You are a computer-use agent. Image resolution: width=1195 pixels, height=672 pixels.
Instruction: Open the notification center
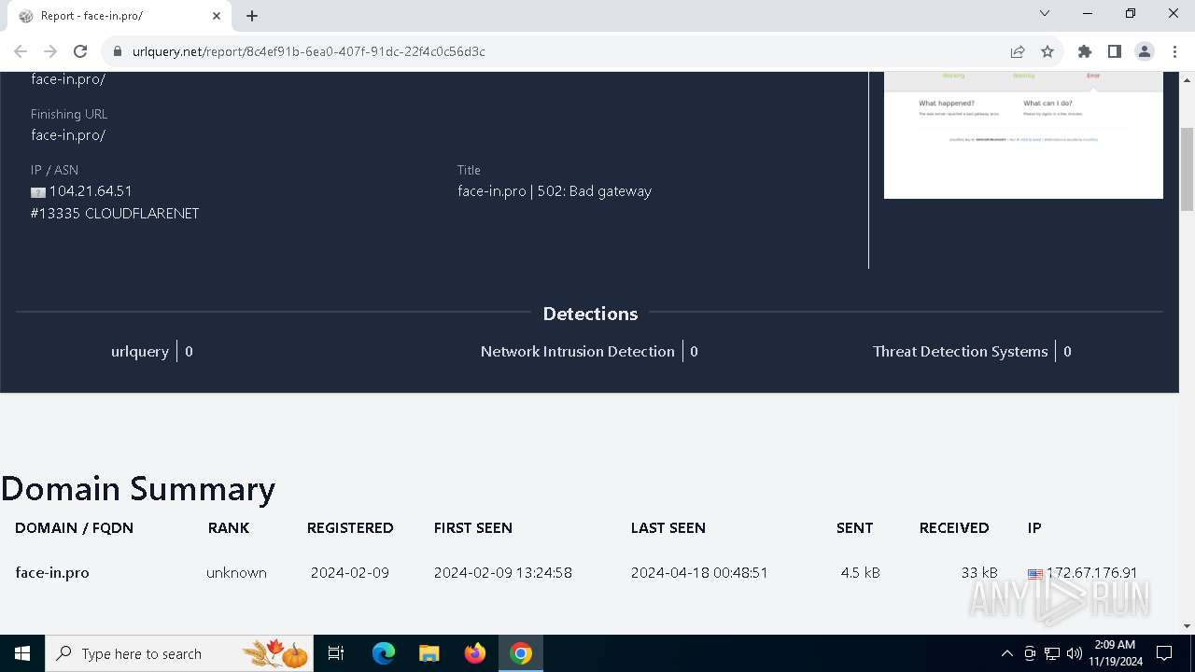click(x=1164, y=653)
